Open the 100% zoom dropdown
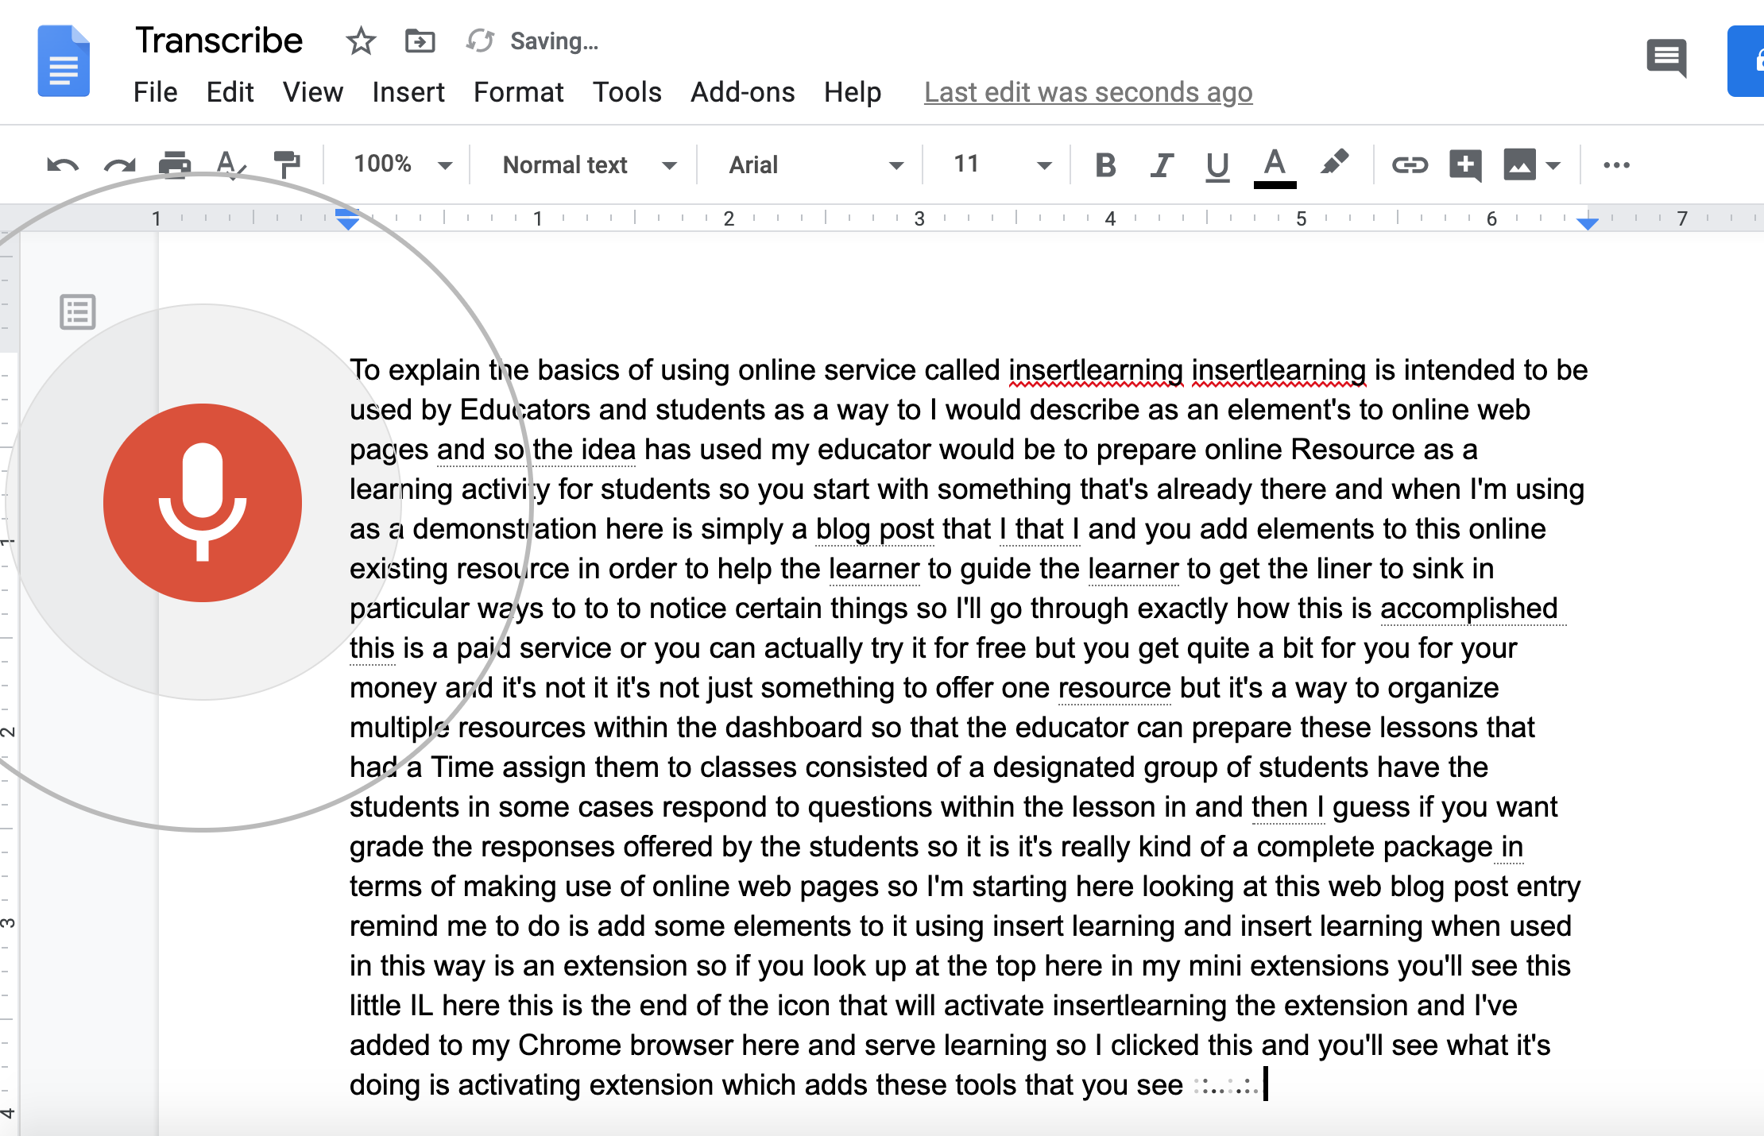Screen dimensions: 1764x1136 [x=402, y=164]
